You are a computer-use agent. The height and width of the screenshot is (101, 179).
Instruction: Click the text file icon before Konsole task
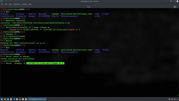tap(26, 99)
